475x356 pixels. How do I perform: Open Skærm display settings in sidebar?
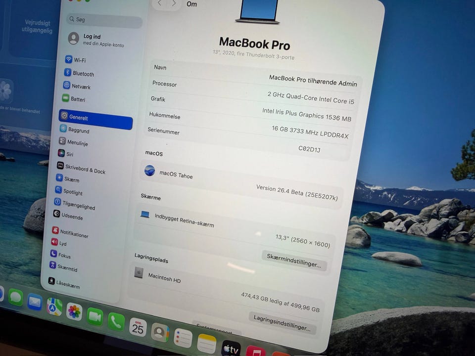tap(68, 179)
